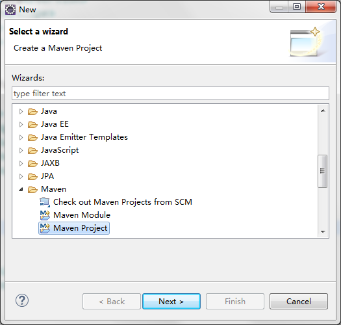Select Maven Module in the wizard list
This screenshot has width=341, height=325.
pos(82,215)
